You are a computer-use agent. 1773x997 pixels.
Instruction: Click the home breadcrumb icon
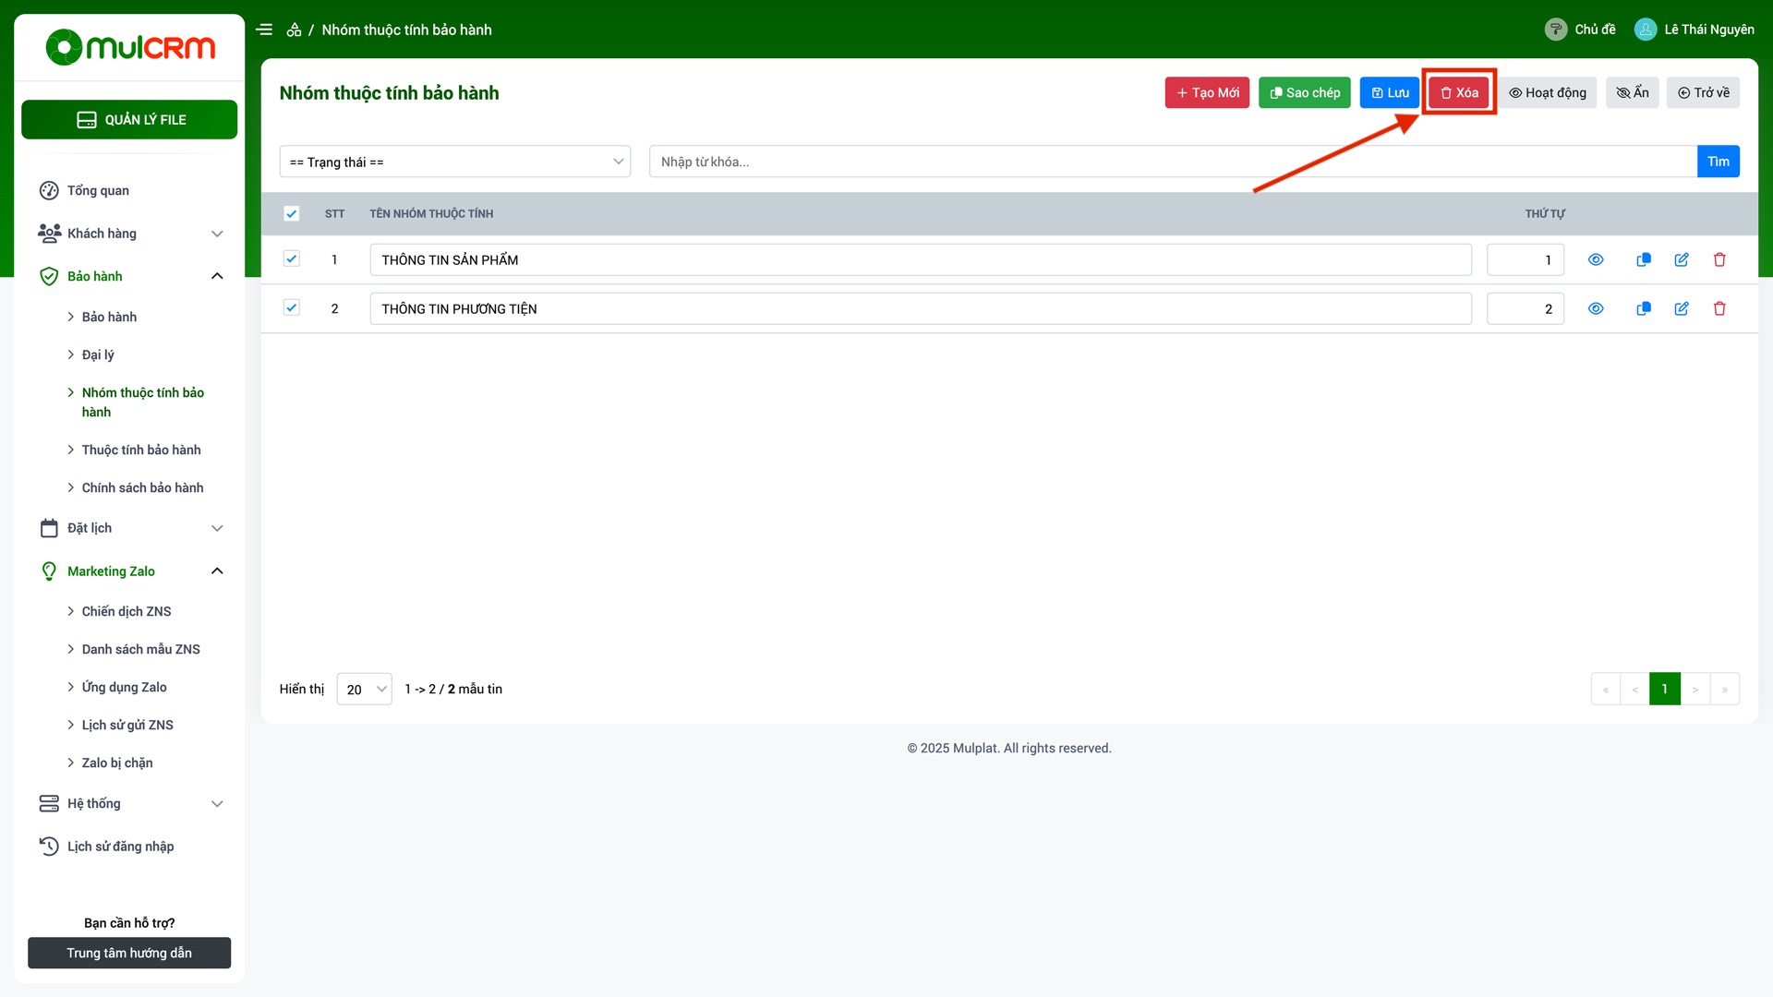pyautogui.click(x=294, y=30)
